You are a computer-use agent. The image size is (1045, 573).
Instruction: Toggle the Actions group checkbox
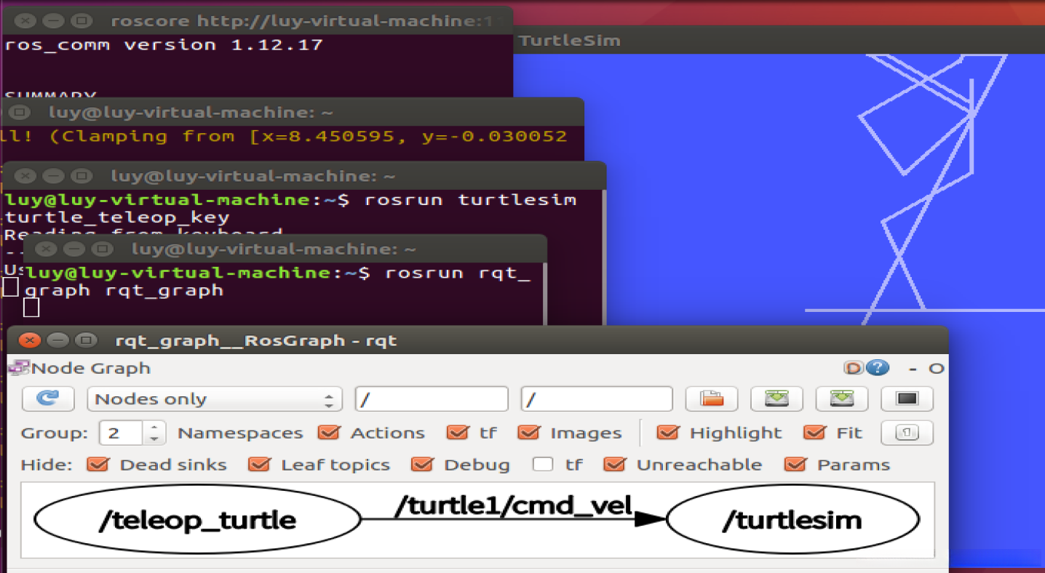pos(329,433)
